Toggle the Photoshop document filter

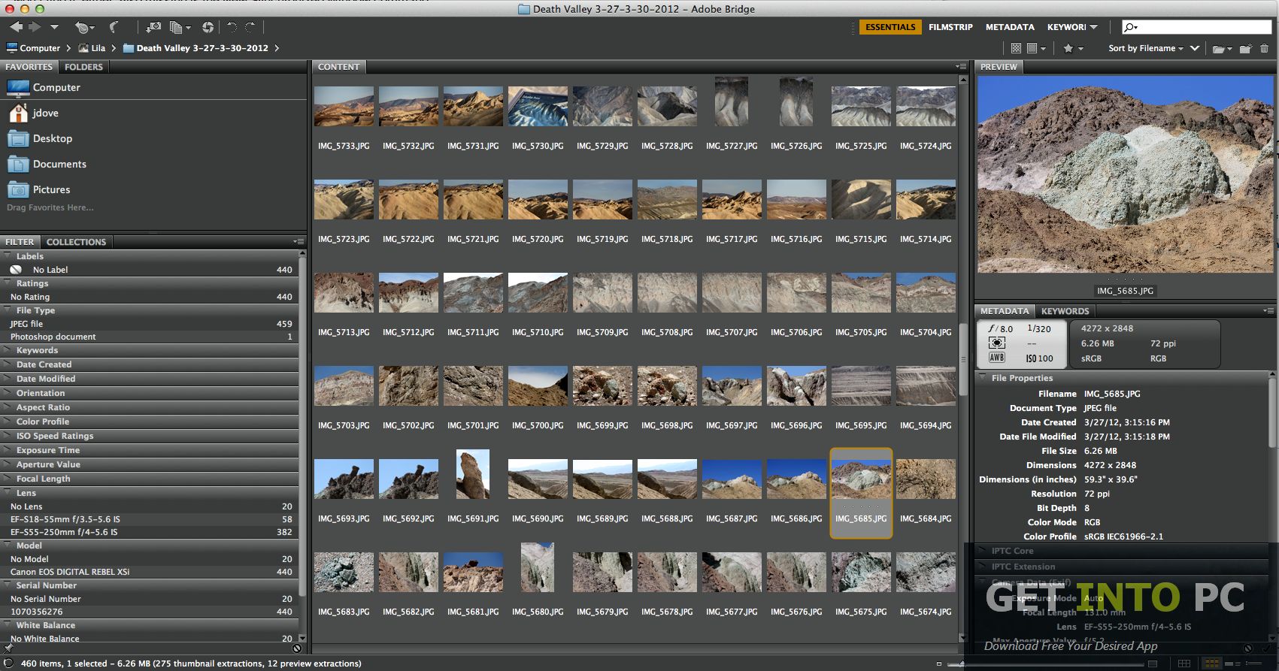point(150,337)
